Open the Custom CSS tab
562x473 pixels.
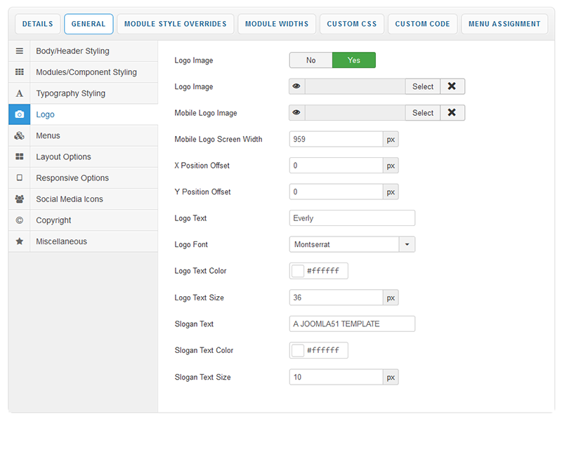click(x=352, y=24)
